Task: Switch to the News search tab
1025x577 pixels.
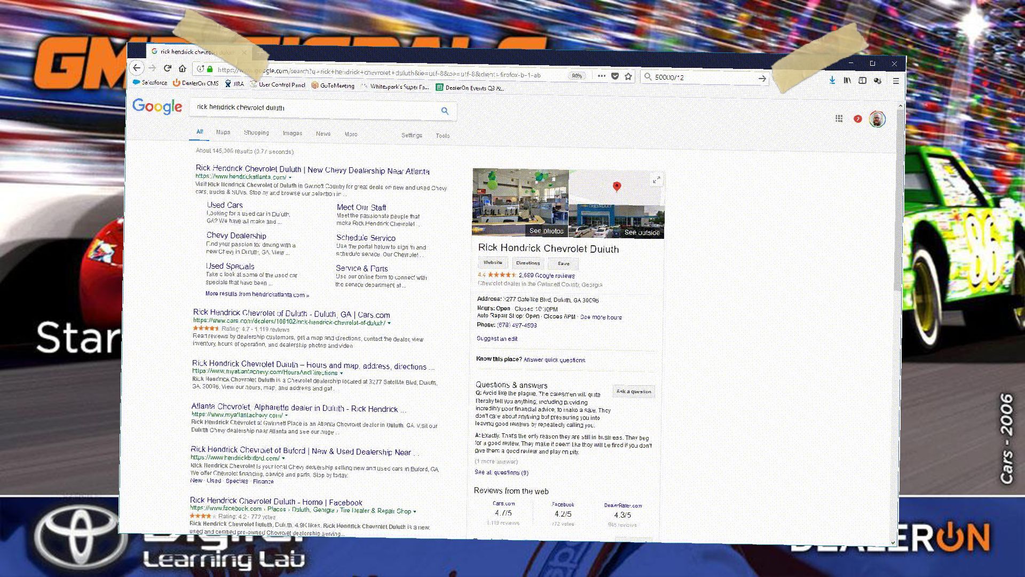Action: coord(323,134)
